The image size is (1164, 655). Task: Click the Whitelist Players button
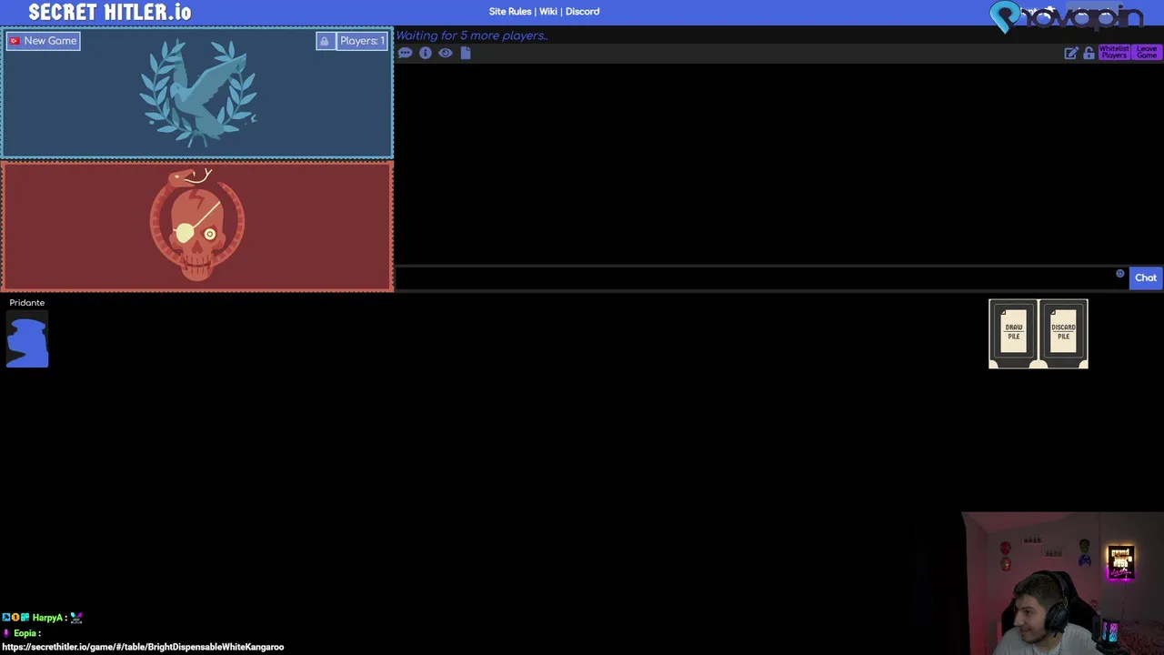pyautogui.click(x=1114, y=53)
